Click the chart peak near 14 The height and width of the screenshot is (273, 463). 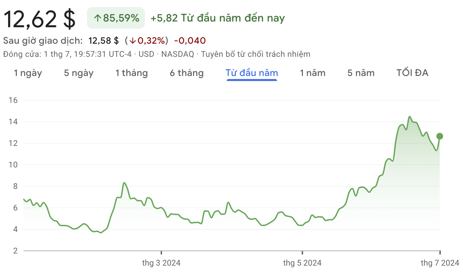point(409,117)
